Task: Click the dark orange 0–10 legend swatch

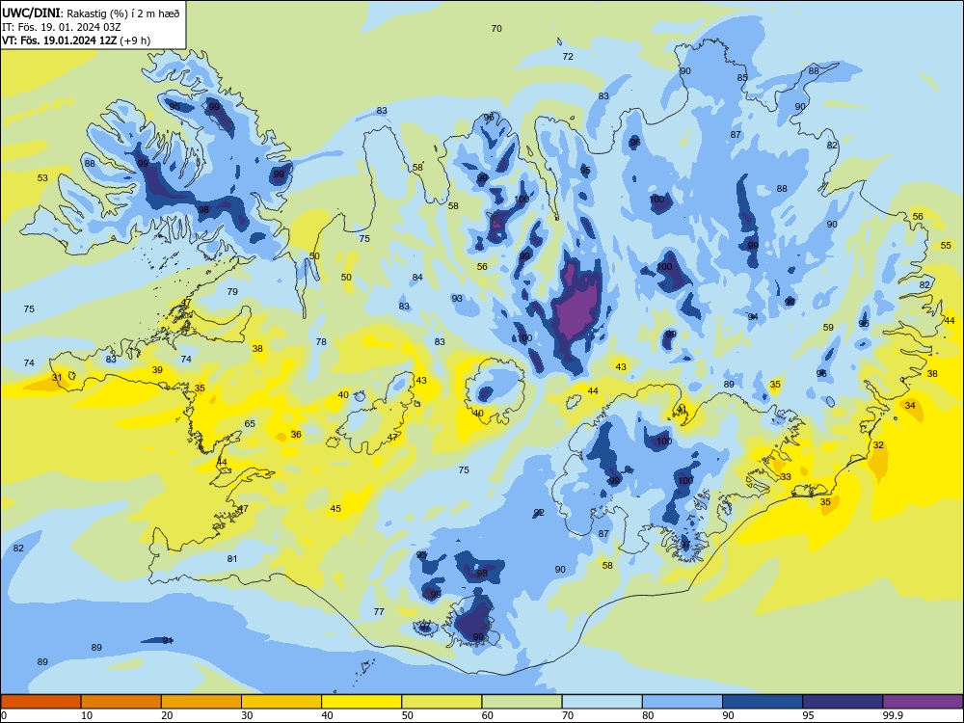Action: 40,702
